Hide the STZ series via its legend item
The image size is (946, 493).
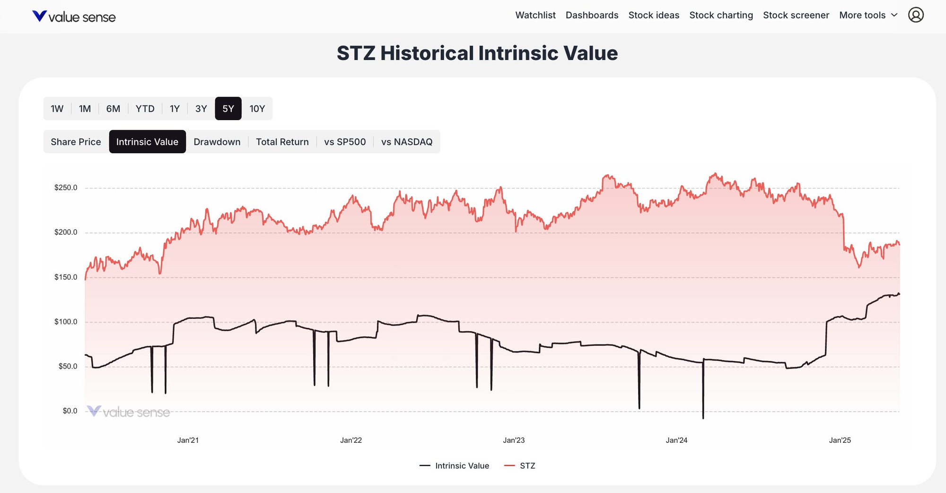click(520, 466)
